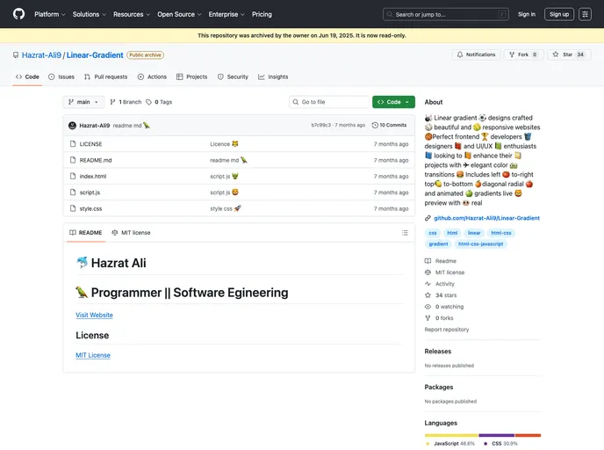This screenshot has height=450, width=604.
Task: Click the Notifications bell button
Action: (x=476, y=54)
